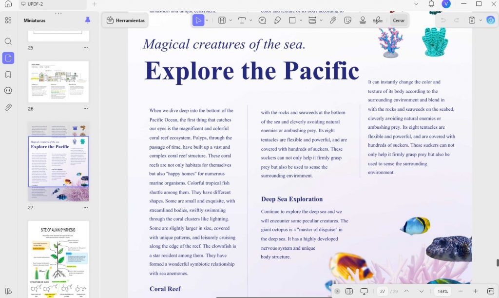Click the Miniaturas panel title
The image size is (499, 298).
(35, 20)
